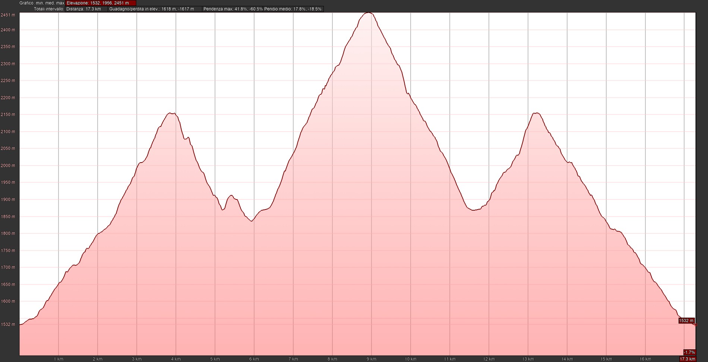
Task: Click the 17.3 km distance cursor label
Action: 688,359
